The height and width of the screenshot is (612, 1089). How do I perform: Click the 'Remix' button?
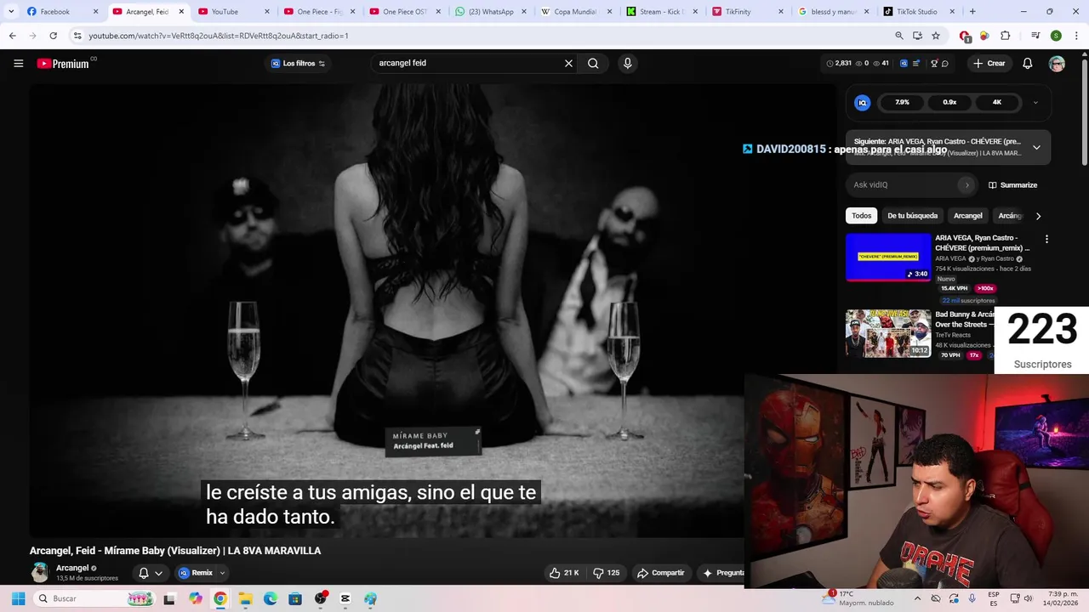[196, 573]
